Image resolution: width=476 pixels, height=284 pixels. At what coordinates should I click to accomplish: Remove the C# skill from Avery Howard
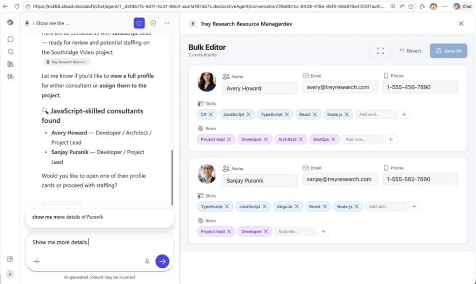tap(211, 114)
